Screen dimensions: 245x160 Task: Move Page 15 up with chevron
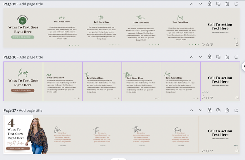point(192,4)
